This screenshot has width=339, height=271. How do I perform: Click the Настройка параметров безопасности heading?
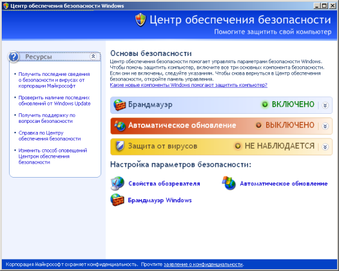[181, 165]
